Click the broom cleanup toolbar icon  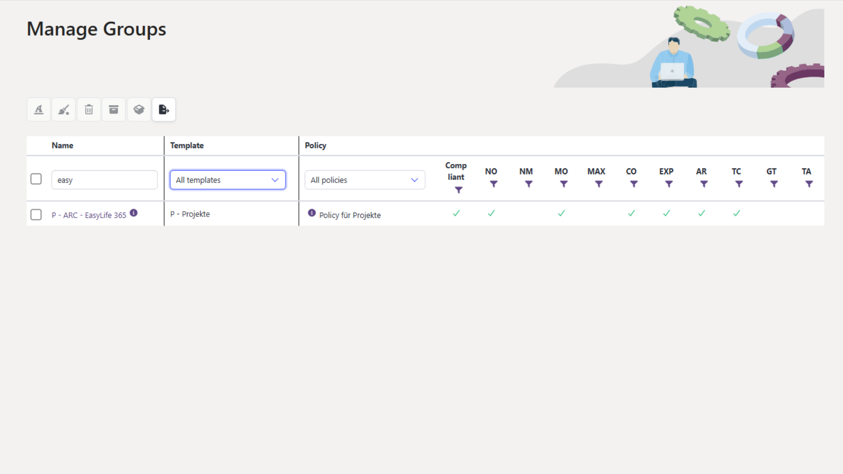[x=64, y=110]
